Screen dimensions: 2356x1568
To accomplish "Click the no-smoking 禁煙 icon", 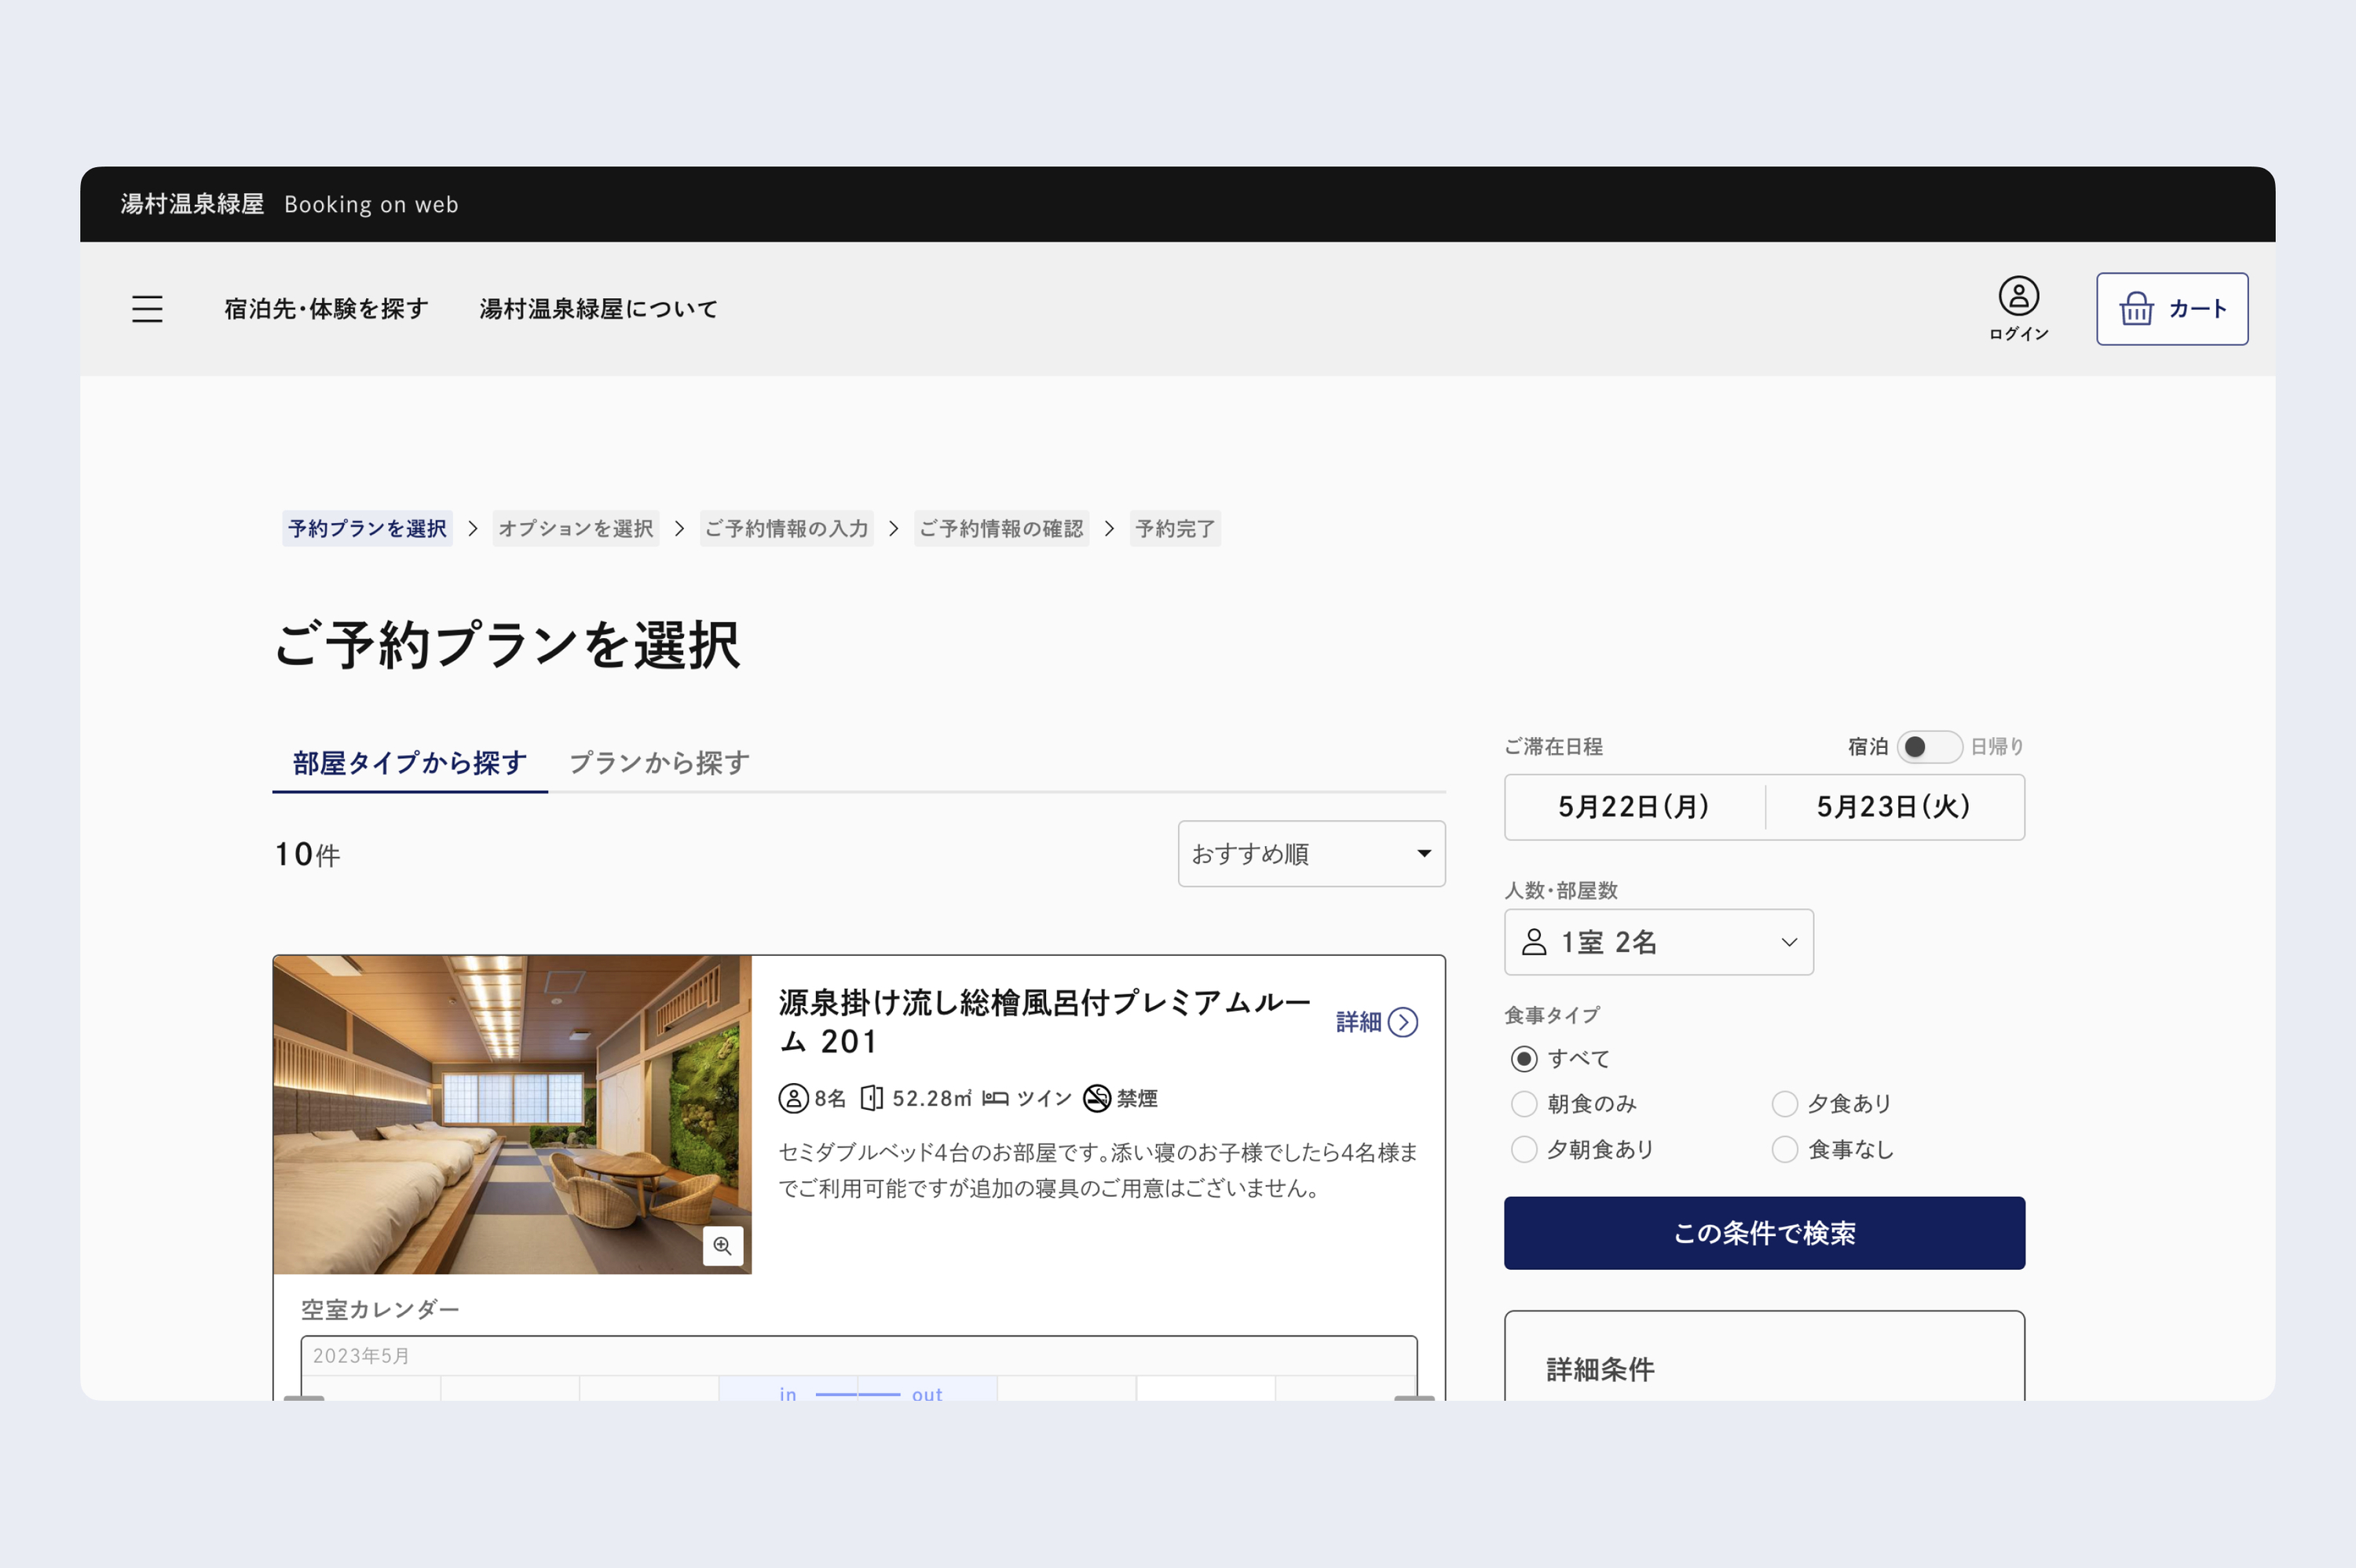I will pos(1096,1098).
